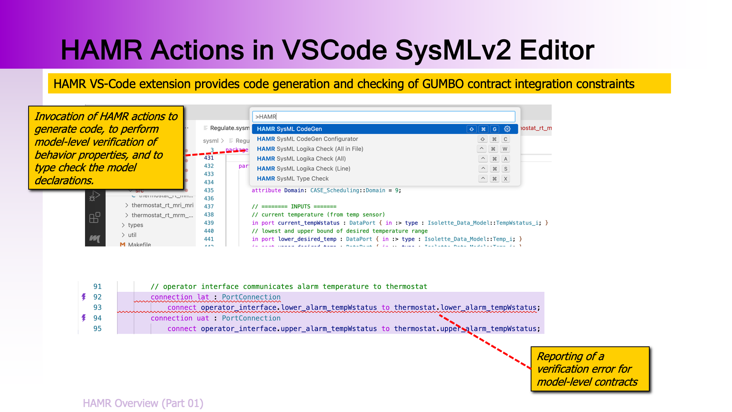Run HAMR SysML Logika Check (Line)
Viewport: 732px width, 412px height.
pos(303,169)
